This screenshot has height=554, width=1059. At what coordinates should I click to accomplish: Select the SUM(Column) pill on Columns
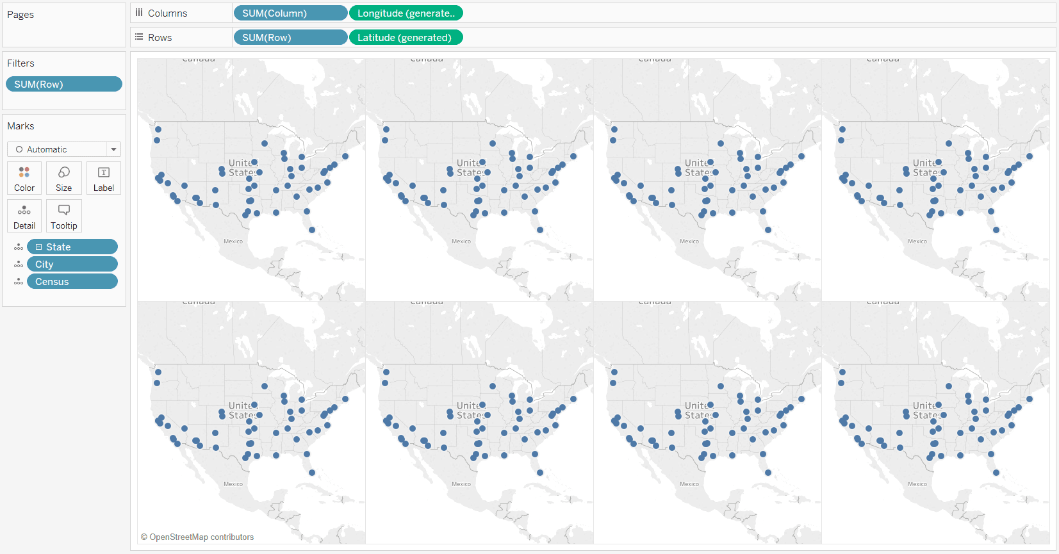291,13
